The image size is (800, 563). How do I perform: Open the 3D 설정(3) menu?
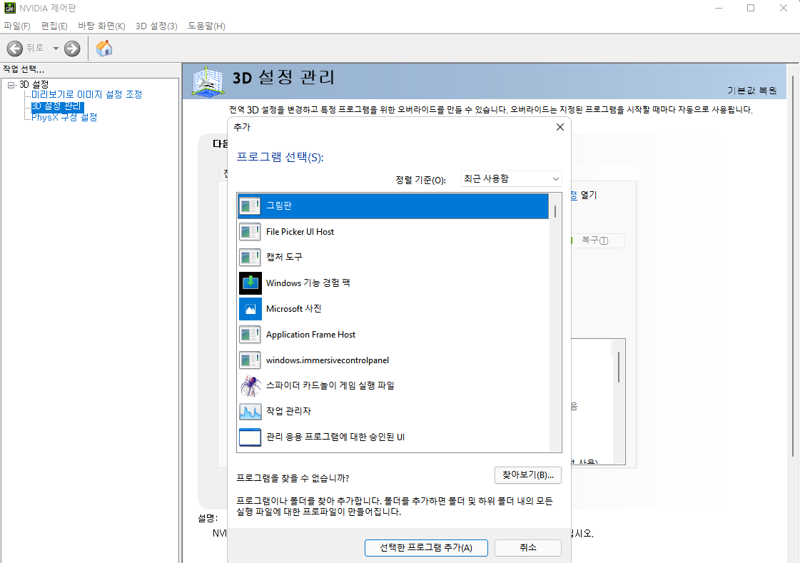click(156, 26)
